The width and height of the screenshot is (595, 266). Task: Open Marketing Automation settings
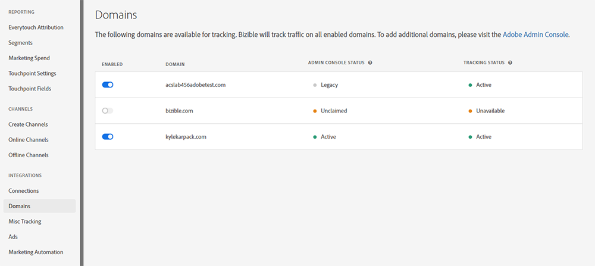coord(36,252)
